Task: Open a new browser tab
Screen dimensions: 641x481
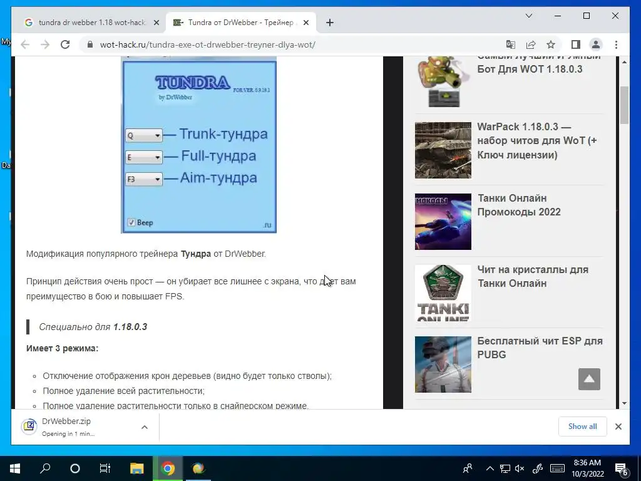Action: point(330,23)
